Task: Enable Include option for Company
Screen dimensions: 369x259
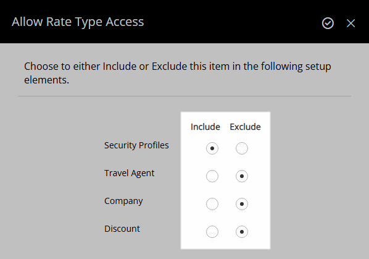Action: click(x=212, y=204)
